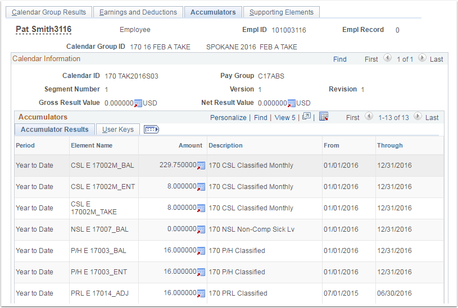Show next Accumulators rows arrow
The width and height of the screenshot is (458, 308).
pyautogui.click(x=418, y=116)
